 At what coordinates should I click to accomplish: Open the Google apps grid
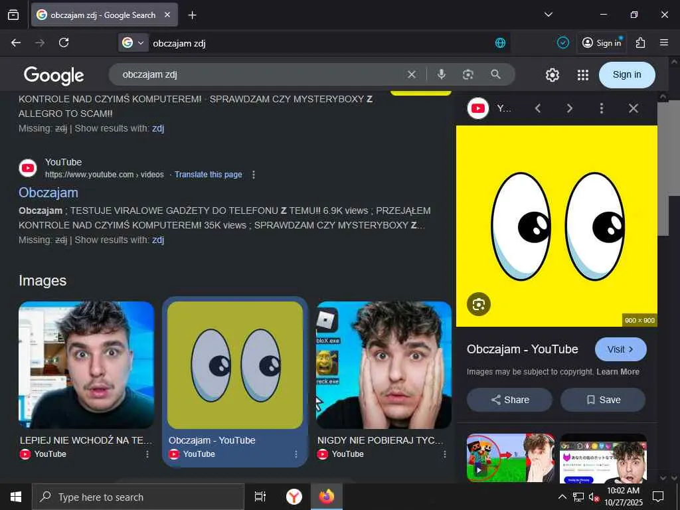[583, 75]
